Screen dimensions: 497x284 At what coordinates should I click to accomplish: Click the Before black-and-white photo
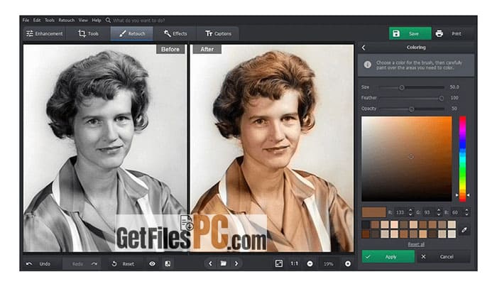[105, 148]
